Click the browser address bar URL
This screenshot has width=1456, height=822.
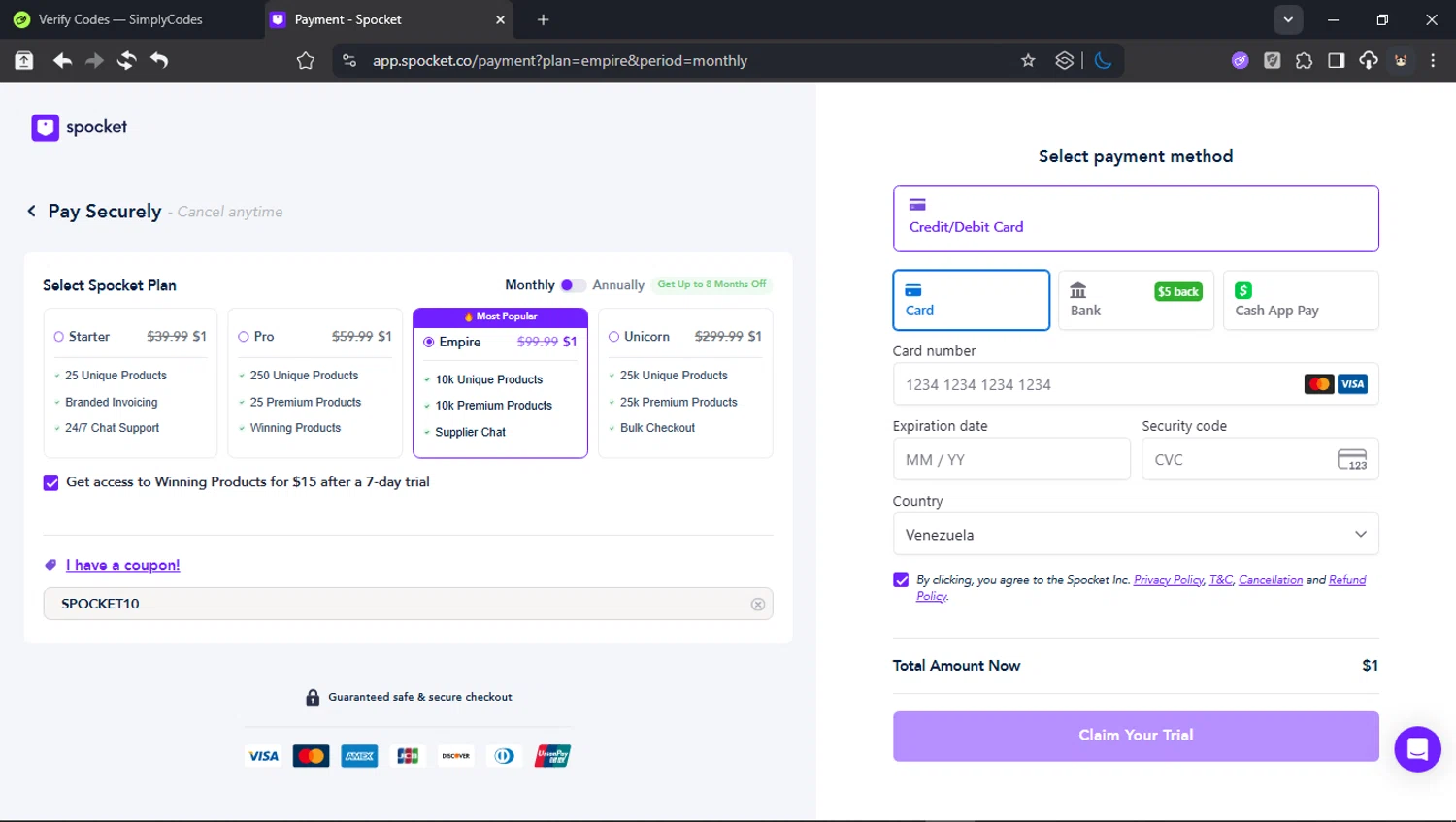pos(560,60)
